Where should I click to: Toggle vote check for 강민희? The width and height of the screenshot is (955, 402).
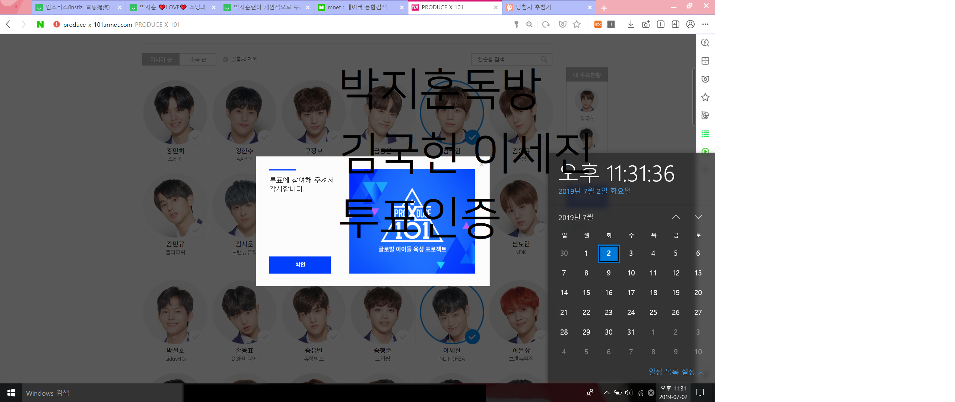[x=196, y=137]
